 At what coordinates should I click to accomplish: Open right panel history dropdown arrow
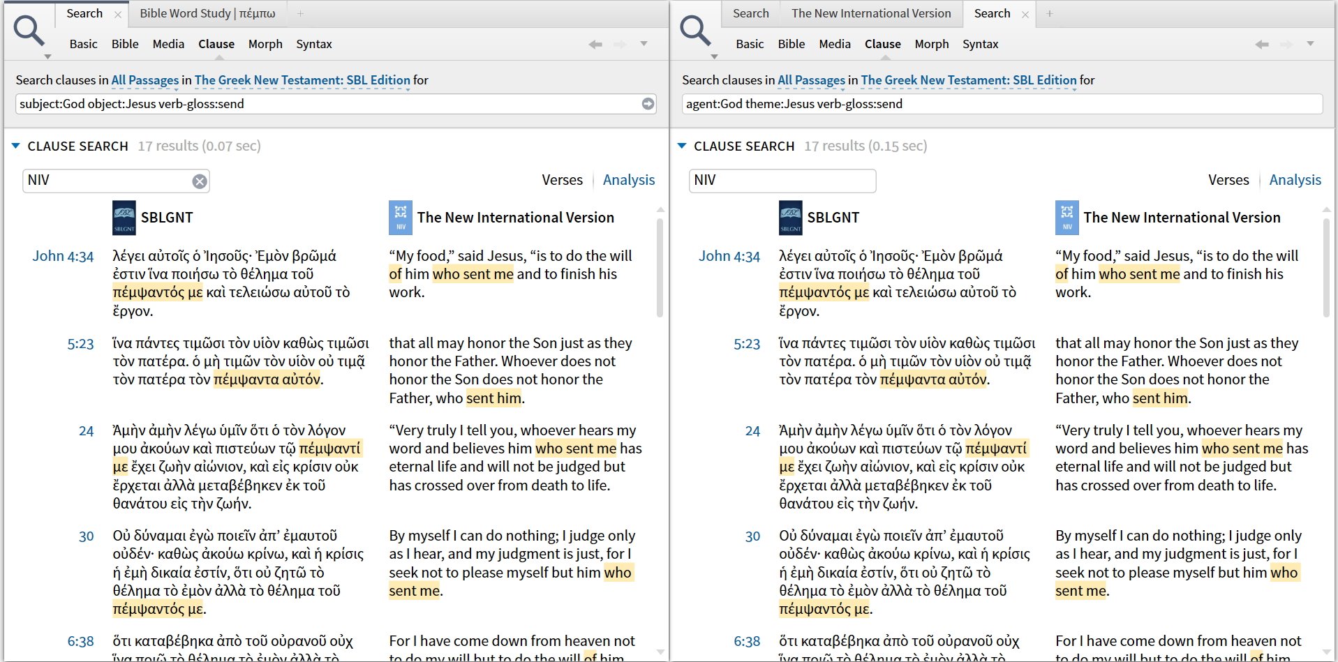click(x=1311, y=44)
